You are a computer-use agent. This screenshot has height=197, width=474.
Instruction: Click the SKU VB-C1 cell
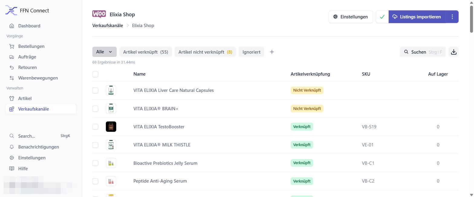point(368,163)
